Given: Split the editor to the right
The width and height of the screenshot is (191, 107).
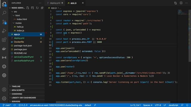Looking at the screenshot, I should (181, 3).
